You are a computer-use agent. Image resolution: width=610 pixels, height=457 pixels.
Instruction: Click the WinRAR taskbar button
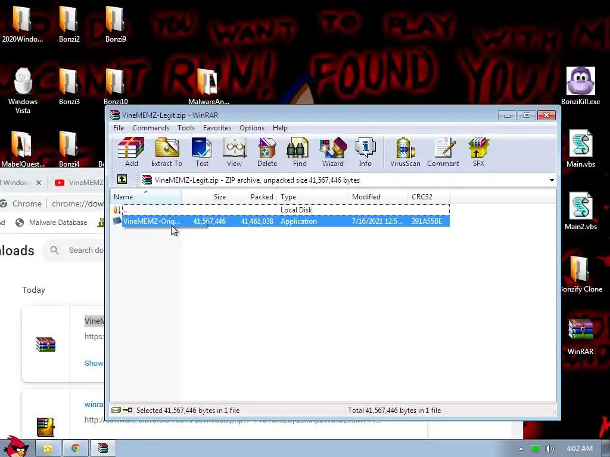pos(102,449)
